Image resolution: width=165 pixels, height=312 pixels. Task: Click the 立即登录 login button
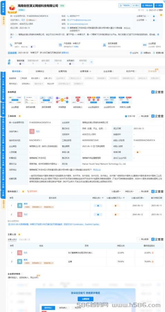tap(85, 299)
